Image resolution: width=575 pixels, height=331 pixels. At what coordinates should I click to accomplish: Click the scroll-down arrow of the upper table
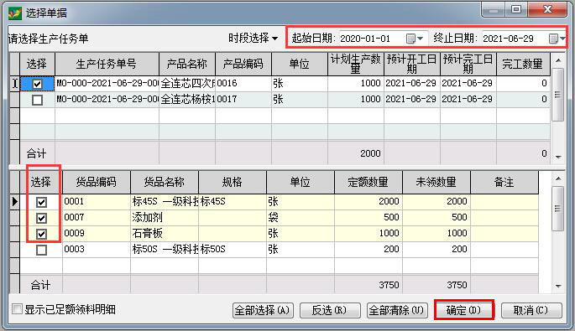click(558, 157)
